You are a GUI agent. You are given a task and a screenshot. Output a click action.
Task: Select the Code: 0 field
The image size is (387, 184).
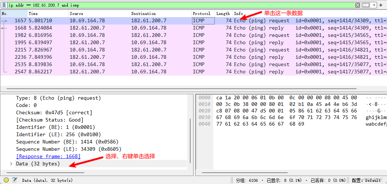[x=26, y=105]
